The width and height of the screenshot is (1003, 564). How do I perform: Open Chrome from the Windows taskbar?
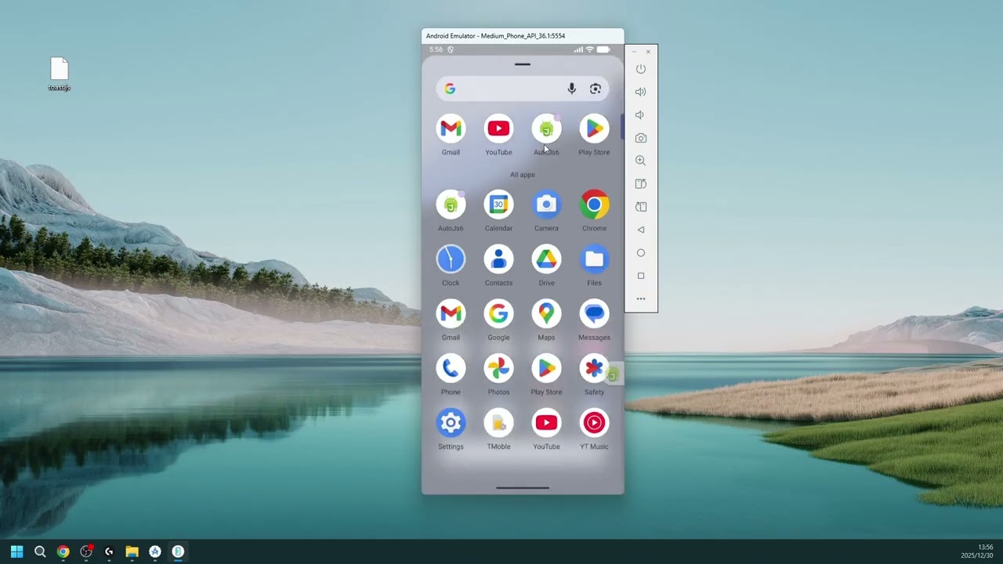63,551
